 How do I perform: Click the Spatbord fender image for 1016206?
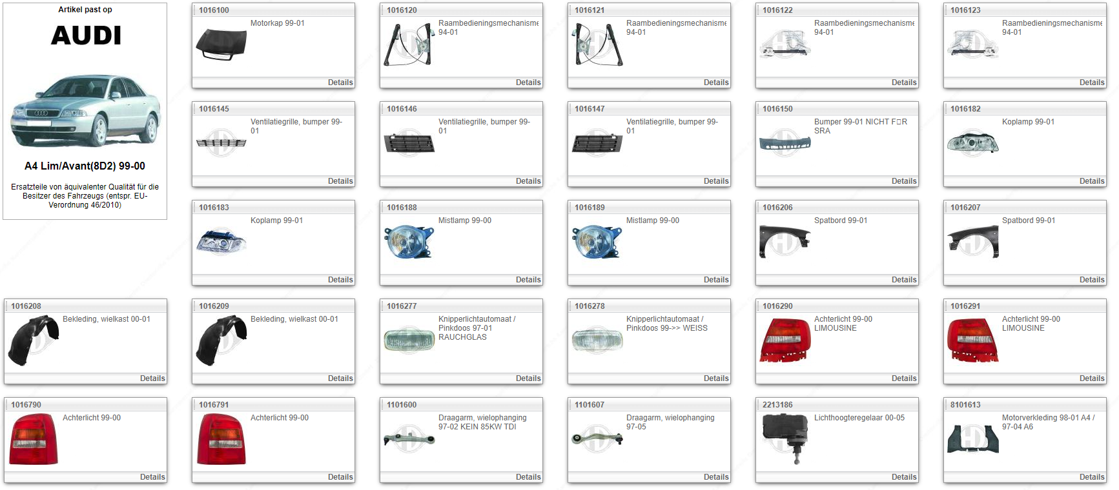pos(785,242)
